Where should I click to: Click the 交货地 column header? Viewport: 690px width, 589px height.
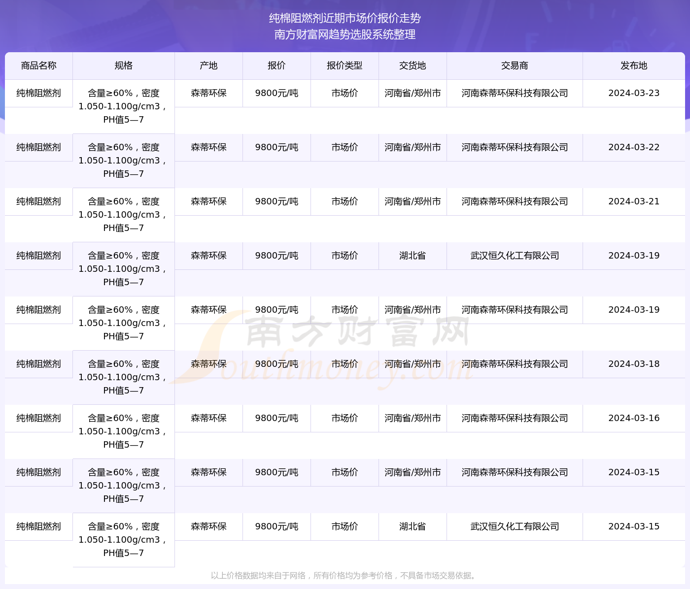(413, 65)
